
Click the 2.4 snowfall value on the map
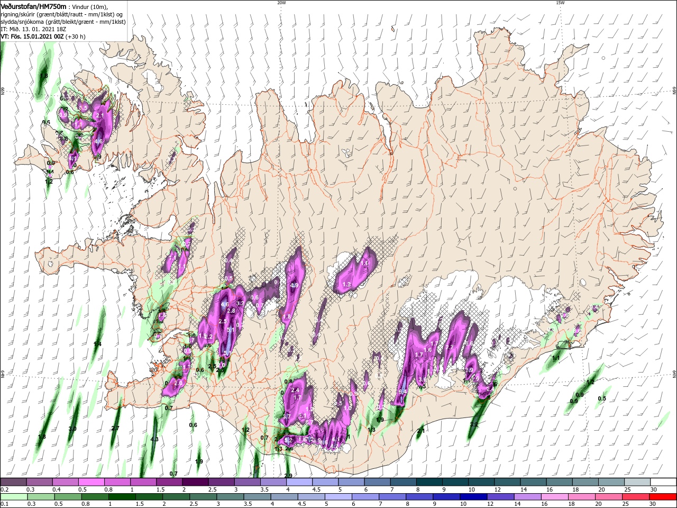tap(295, 390)
